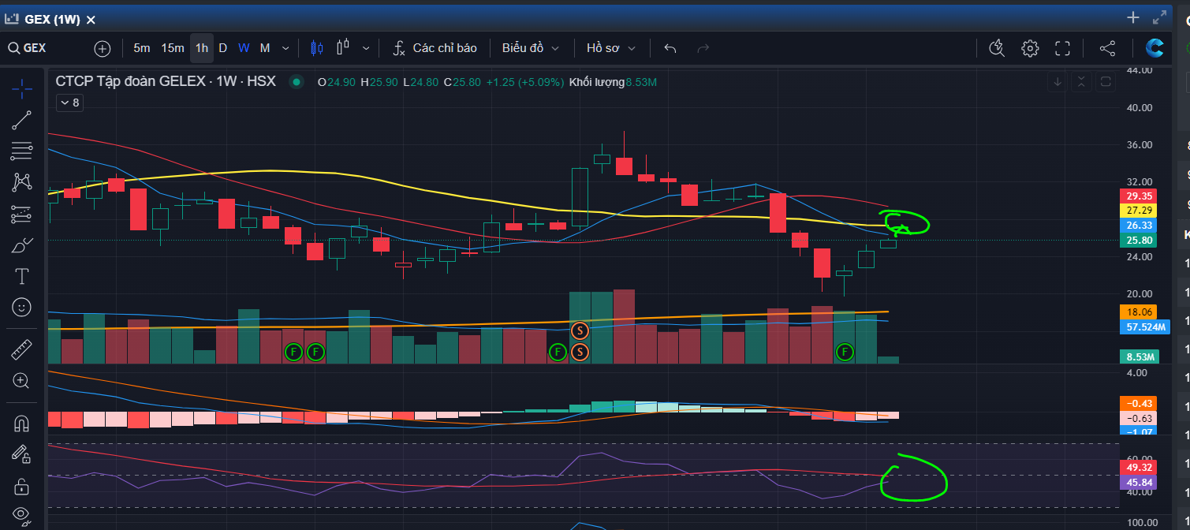Open the Biểu đồ dropdown menu
Viewport: 1190px width, 530px height.
point(531,48)
